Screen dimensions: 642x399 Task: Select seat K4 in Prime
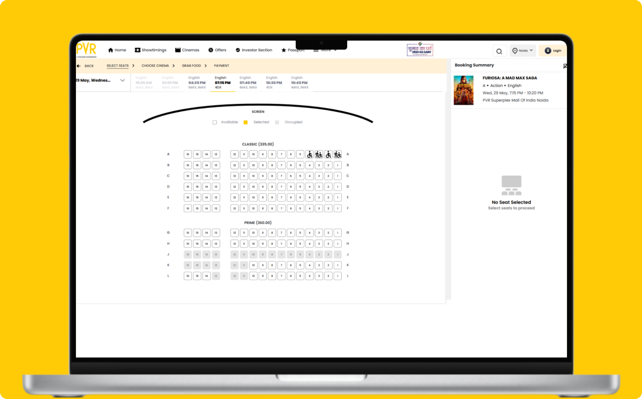pos(310,265)
